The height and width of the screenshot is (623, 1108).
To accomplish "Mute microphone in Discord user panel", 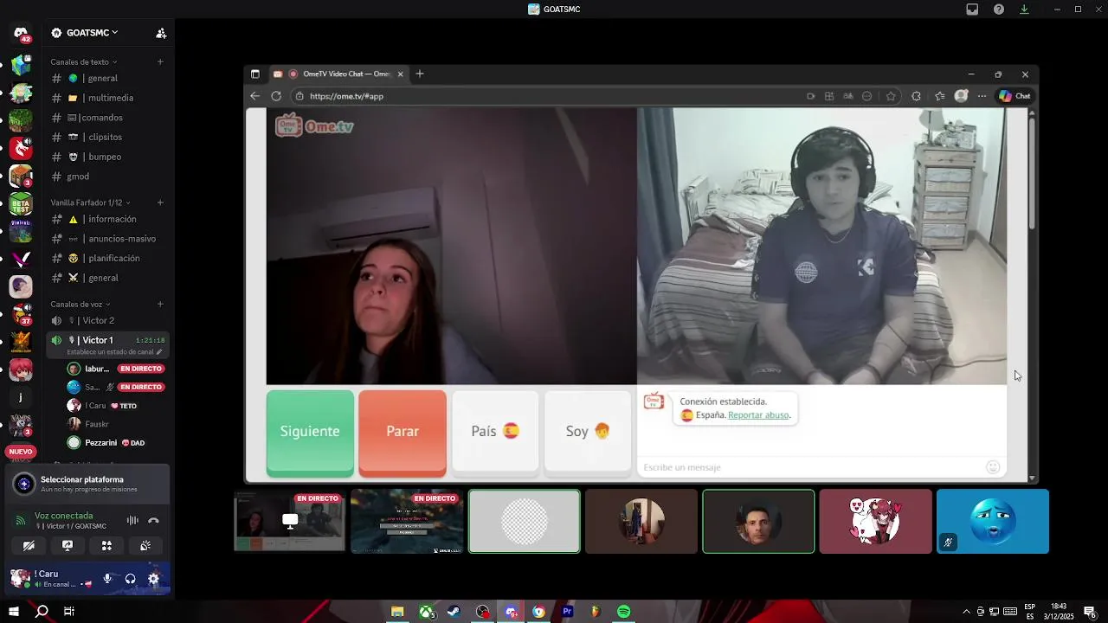I will [x=107, y=579].
